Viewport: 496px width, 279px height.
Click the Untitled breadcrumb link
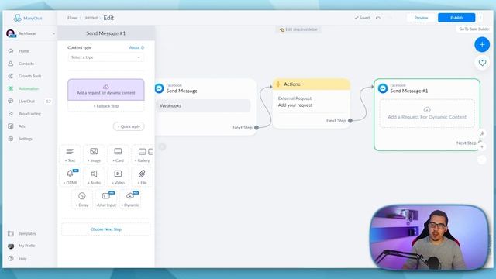[x=91, y=18]
